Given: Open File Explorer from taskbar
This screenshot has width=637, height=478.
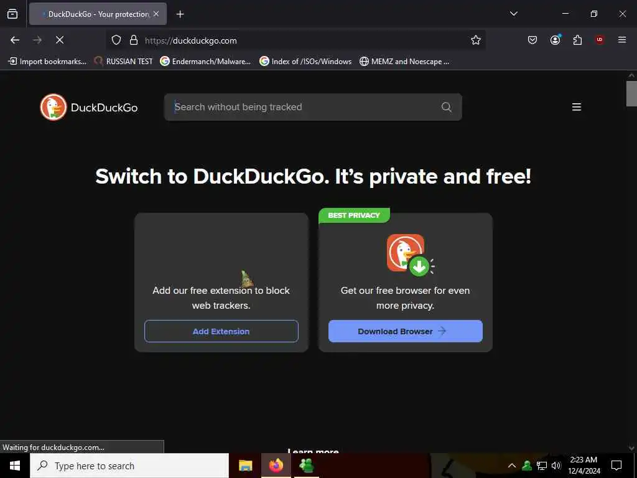Looking at the screenshot, I should 245,466.
